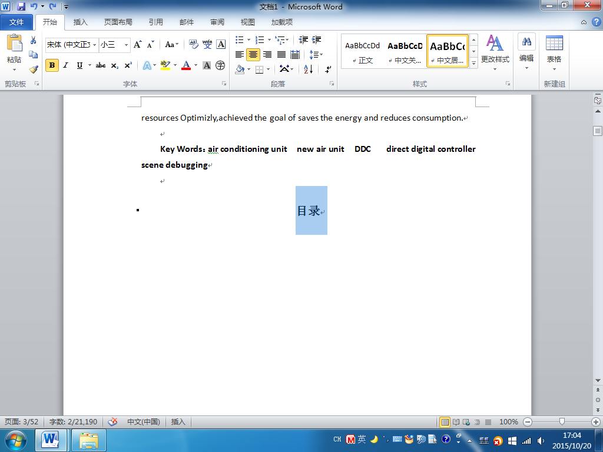Apply character shading with the gray A
This screenshot has width=603, height=452.
click(x=207, y=65)
